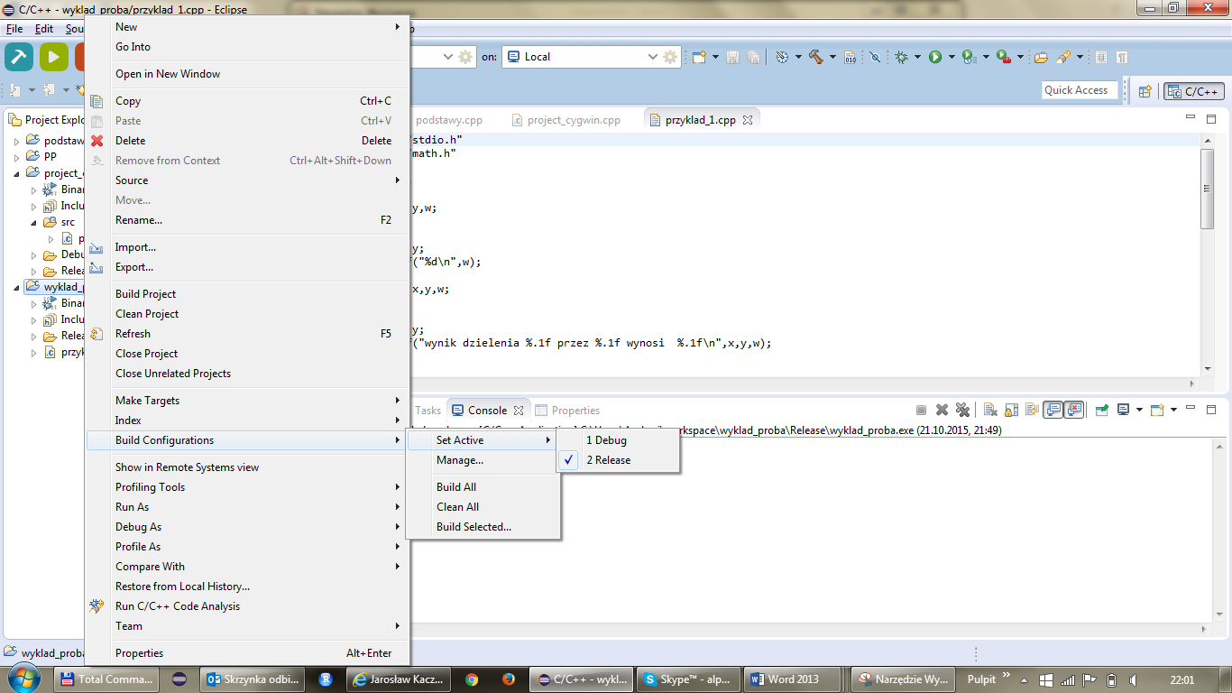Click the Open Console icon

tap(1157, 410)
